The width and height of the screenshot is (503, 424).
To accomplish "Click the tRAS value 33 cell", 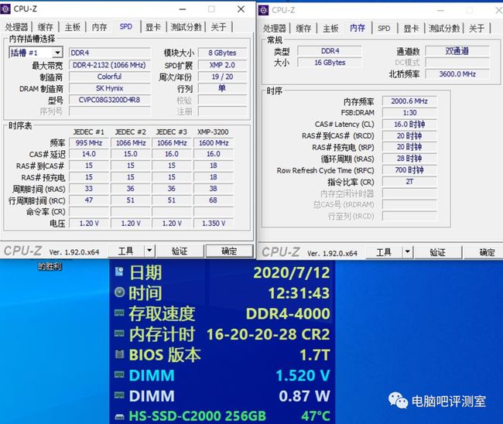I will click(89, 189).
